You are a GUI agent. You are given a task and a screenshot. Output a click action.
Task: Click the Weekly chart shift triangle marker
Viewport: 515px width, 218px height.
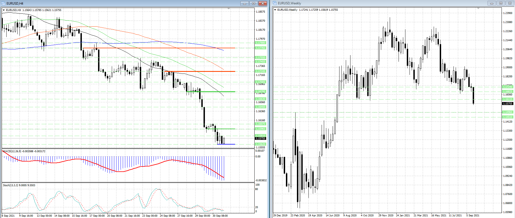click(x=478, y=9)
